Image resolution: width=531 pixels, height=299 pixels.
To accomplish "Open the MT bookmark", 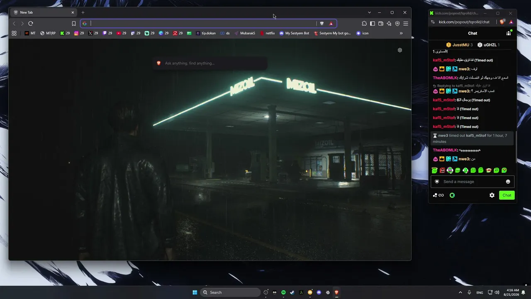I will (30, 33).
